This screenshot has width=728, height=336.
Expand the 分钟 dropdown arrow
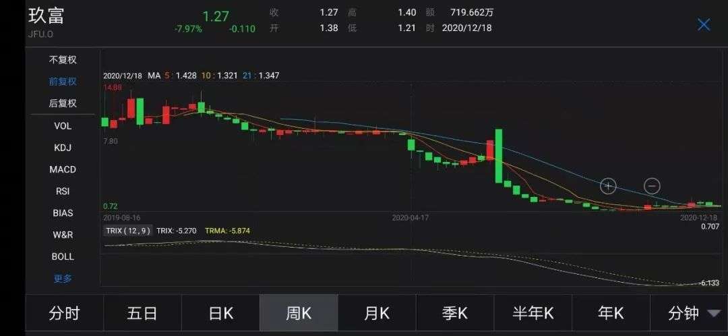[713, 314]
